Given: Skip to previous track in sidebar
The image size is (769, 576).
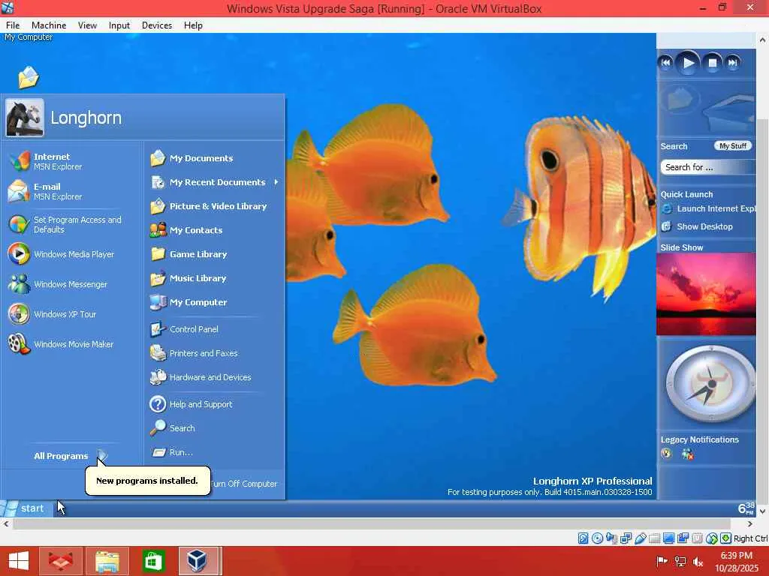Looking at the screenshot, I should 666,63.
